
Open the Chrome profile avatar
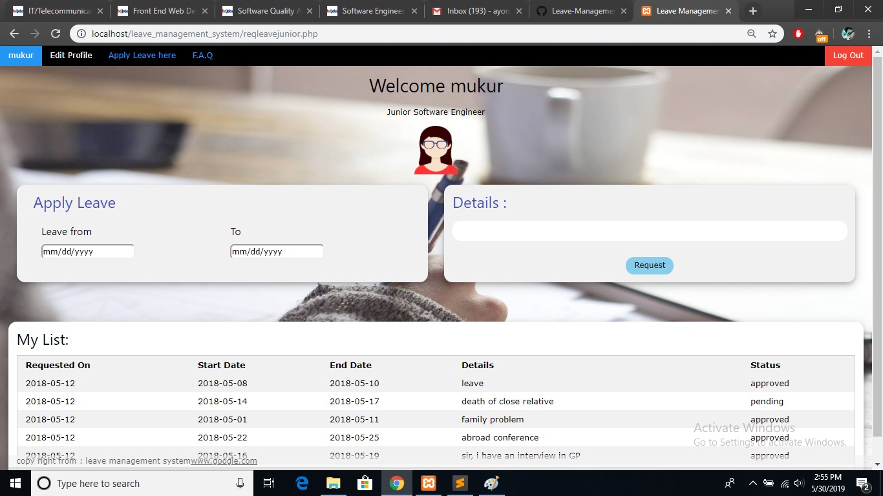tap(847, 34)
